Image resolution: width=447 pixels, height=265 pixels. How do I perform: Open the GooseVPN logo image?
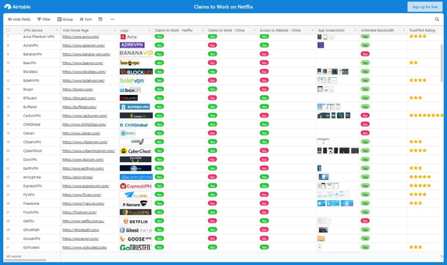pos(136,239)
